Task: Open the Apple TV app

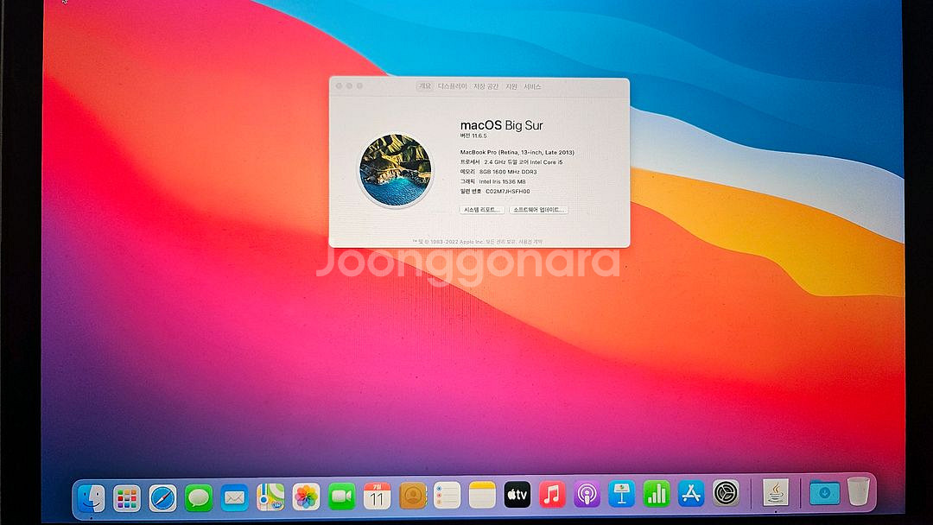Action: pyautogui.click(x=517, y=494)
